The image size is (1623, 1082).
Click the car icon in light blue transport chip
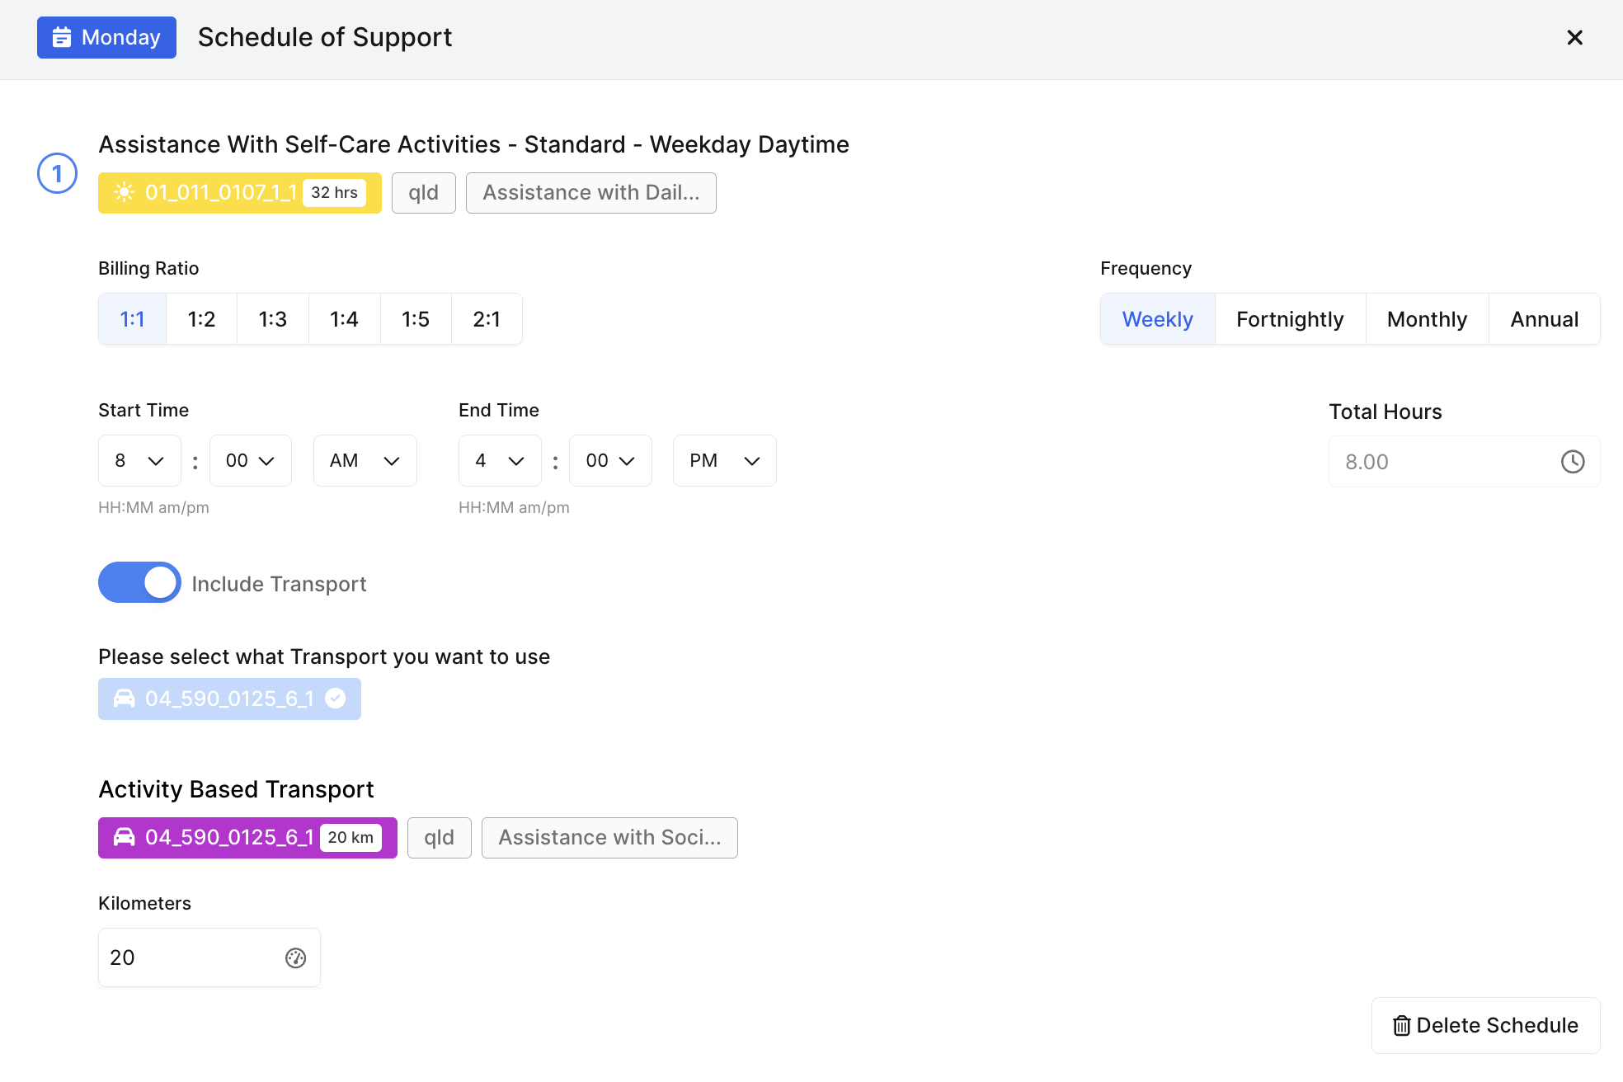click(x=124, y=699)
